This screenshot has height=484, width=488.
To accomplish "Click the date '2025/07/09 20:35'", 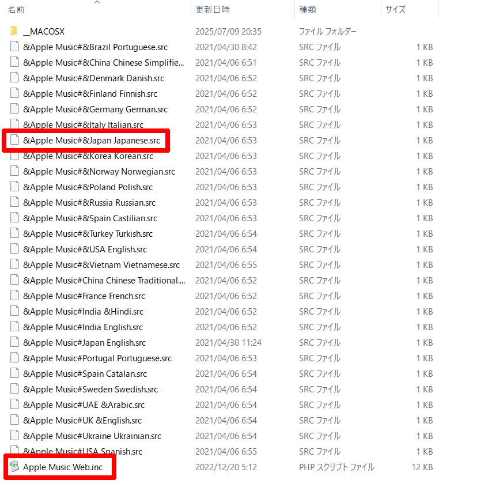I will pos(228,32).
